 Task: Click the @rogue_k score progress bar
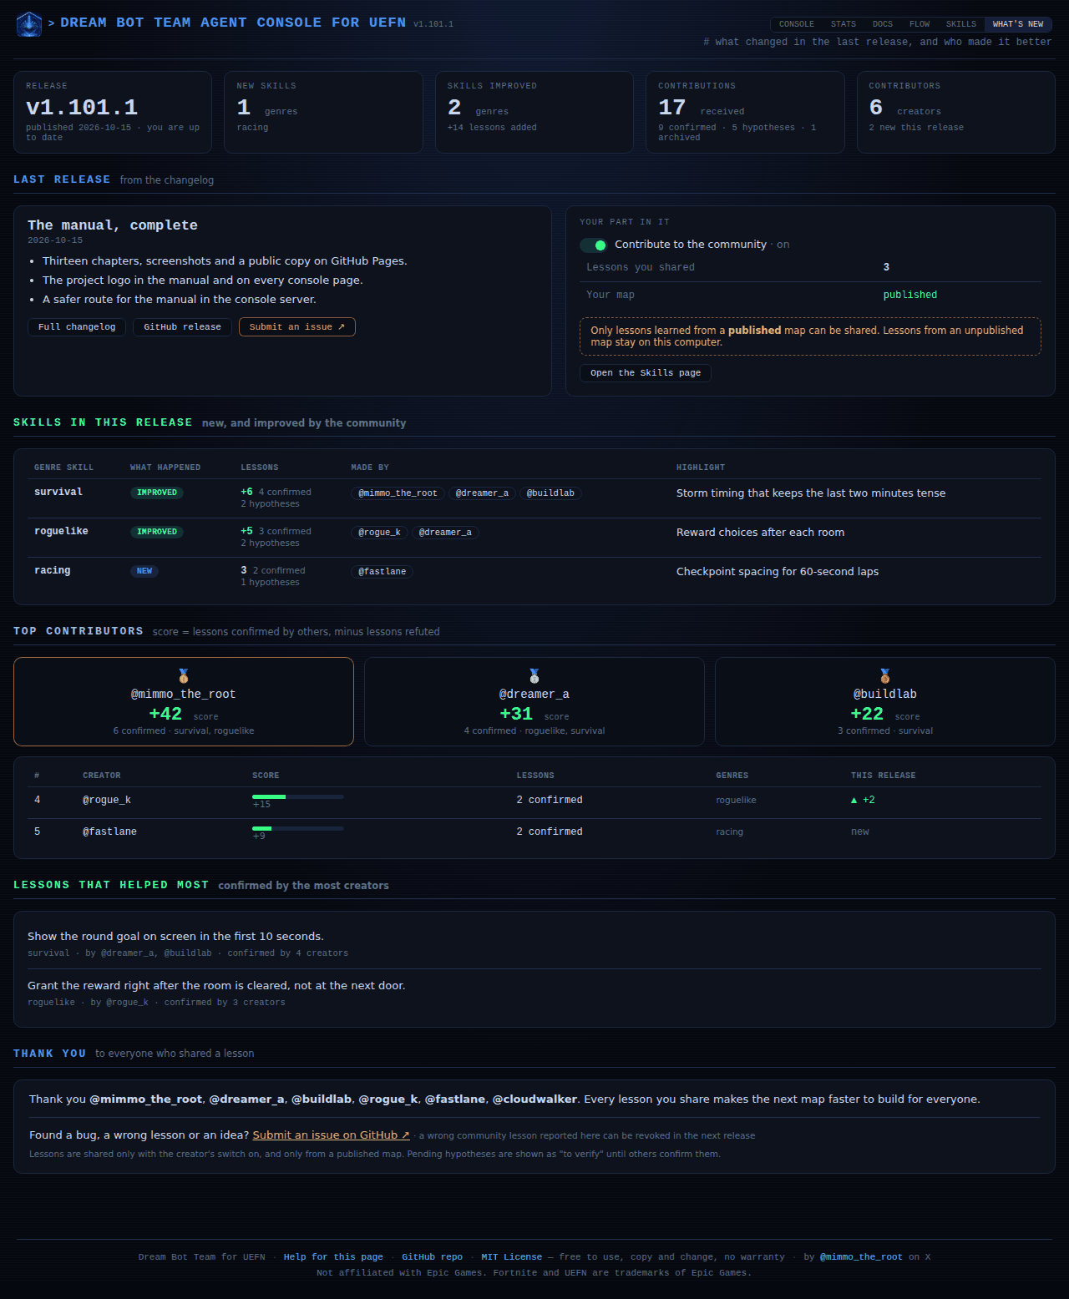298,797
